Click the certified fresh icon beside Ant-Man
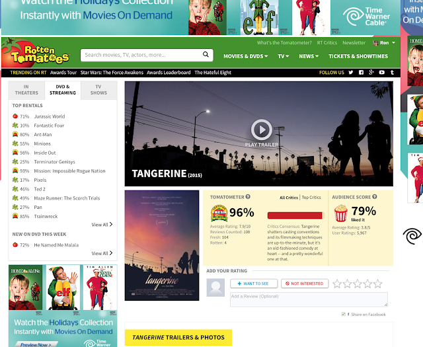The width and height of the screenshot is (423, 347). pyautogui.click(x=15, y=134)
